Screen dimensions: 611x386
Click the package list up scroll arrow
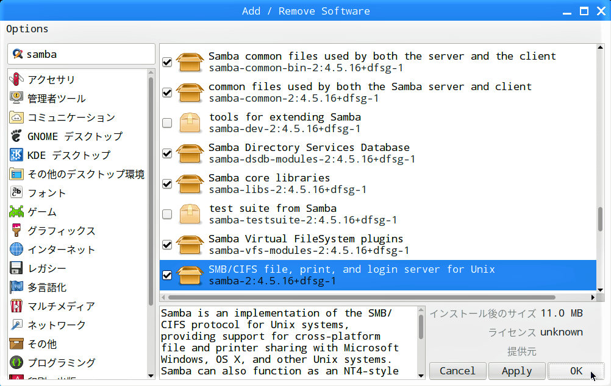point(600,47)
